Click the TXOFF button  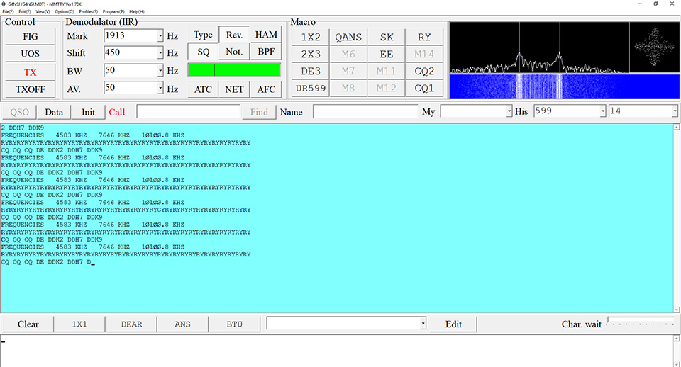point(30,89)
